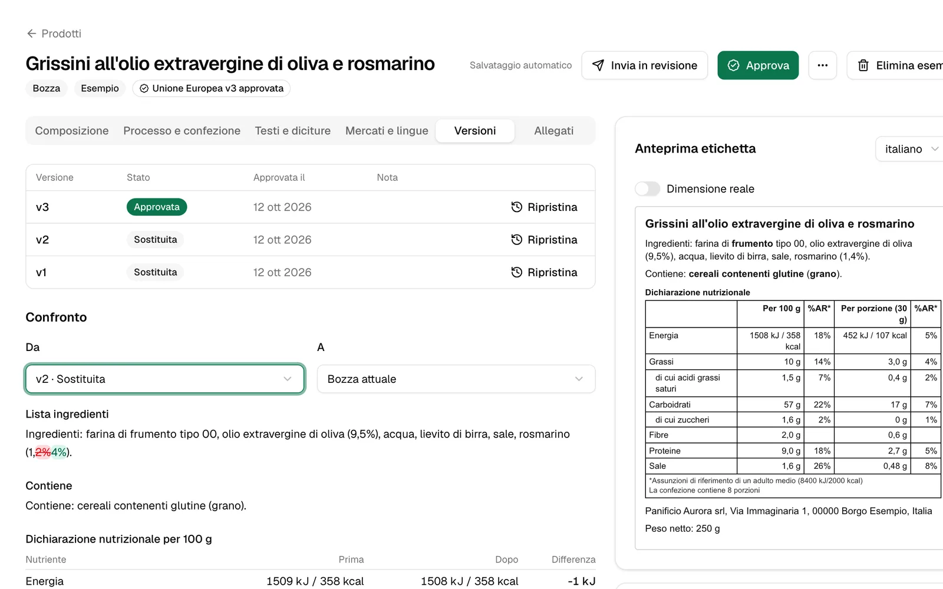Click the Esempio tag
Viewport: 943px width, 589px height.
[100, 88]
